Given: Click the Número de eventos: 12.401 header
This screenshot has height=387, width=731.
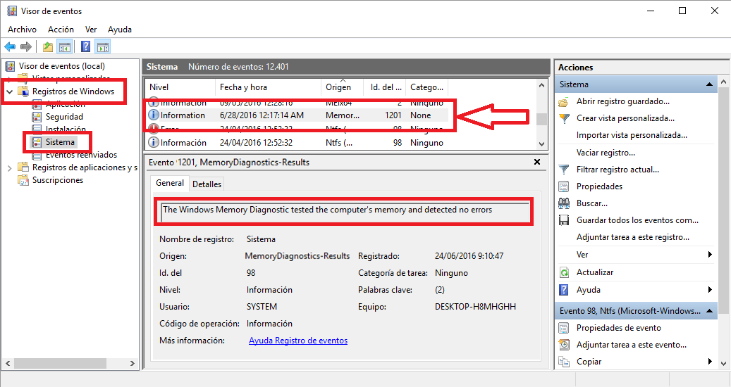Looking at the screenshot, I should [x=238, y=67].
